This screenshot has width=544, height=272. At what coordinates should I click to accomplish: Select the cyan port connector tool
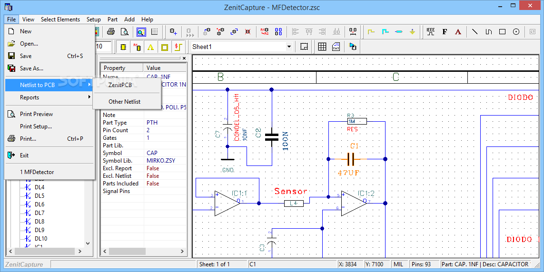(x=399, y=32)
